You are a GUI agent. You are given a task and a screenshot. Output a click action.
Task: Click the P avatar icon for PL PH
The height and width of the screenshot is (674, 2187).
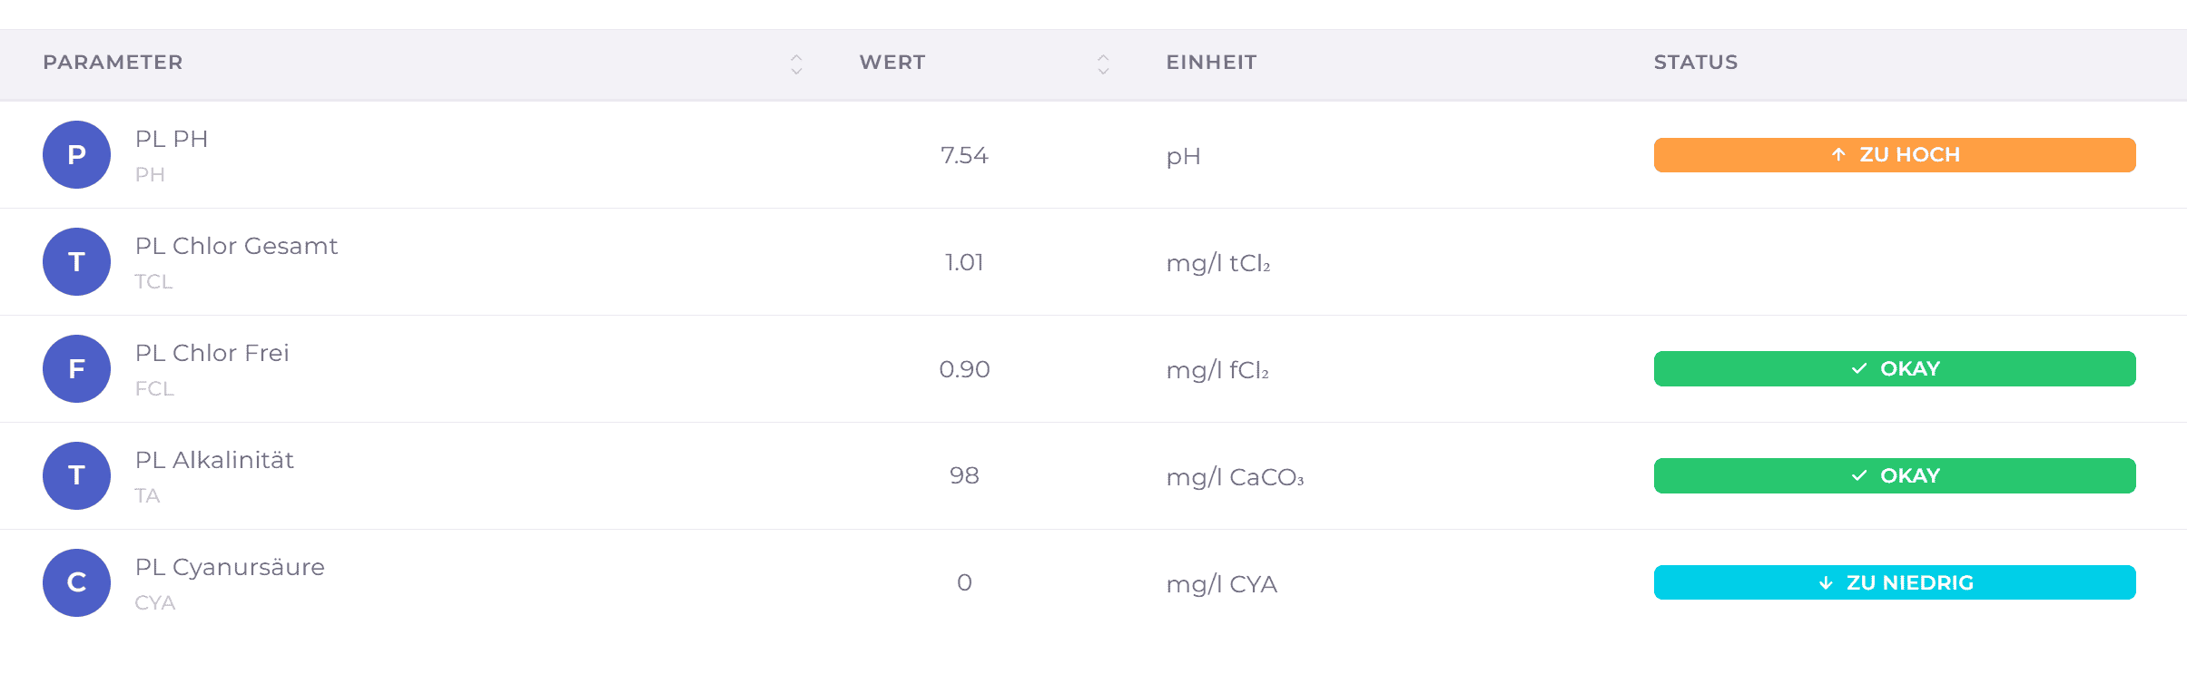click(76, 155)
